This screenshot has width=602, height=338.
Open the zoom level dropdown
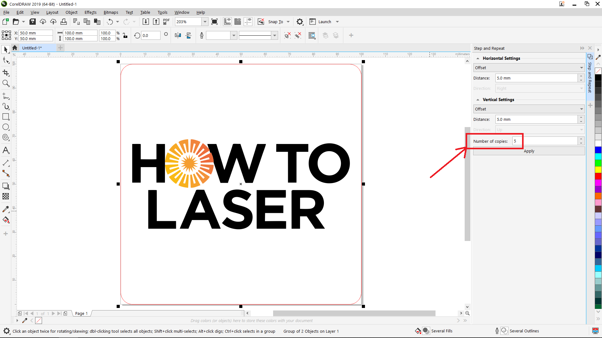point(205,22)
